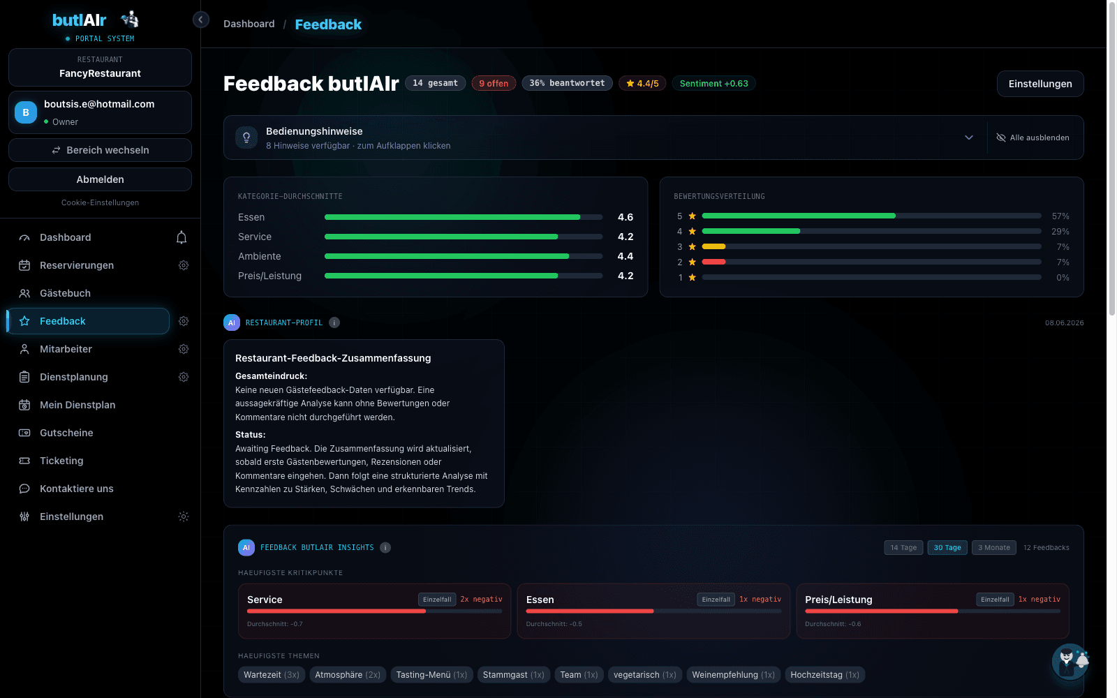
Task: Select the 14 Tage time range
Action: pos(903,548)
